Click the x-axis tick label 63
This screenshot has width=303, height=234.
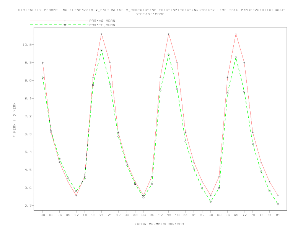(219, 215)
